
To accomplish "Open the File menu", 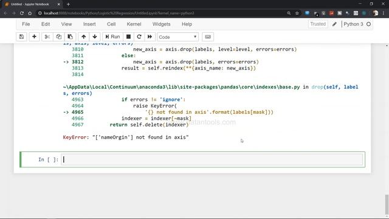I will click(26, 24).
